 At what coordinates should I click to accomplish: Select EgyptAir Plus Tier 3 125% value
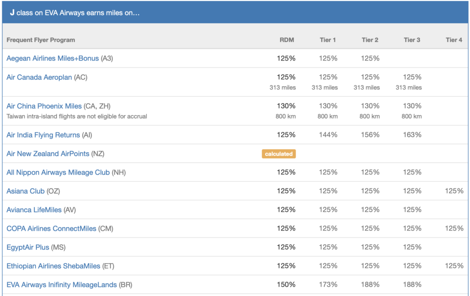point(412,247)
